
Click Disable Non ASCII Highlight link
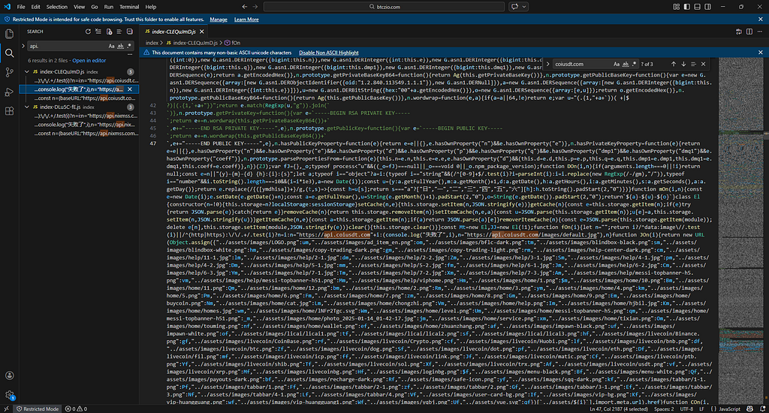point(329,53)
